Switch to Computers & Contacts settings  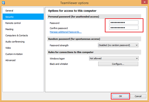(23, 35)
